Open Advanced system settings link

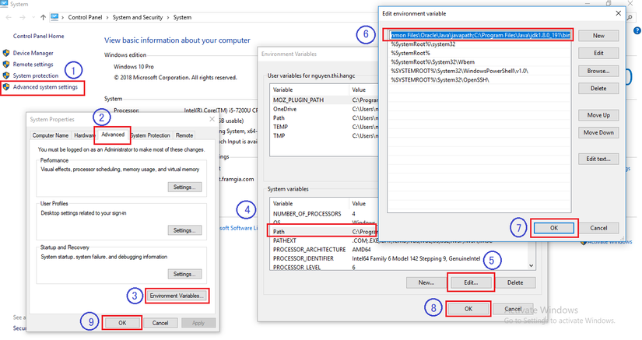(45, 87)
